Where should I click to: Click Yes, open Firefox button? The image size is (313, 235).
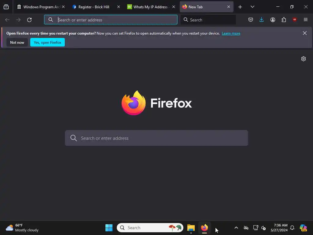[47, 42]
